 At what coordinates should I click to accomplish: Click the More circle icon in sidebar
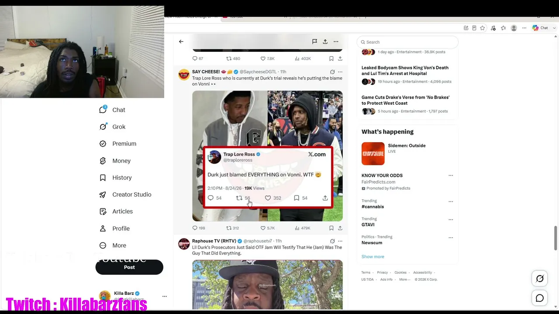click(x=103, y=246)
